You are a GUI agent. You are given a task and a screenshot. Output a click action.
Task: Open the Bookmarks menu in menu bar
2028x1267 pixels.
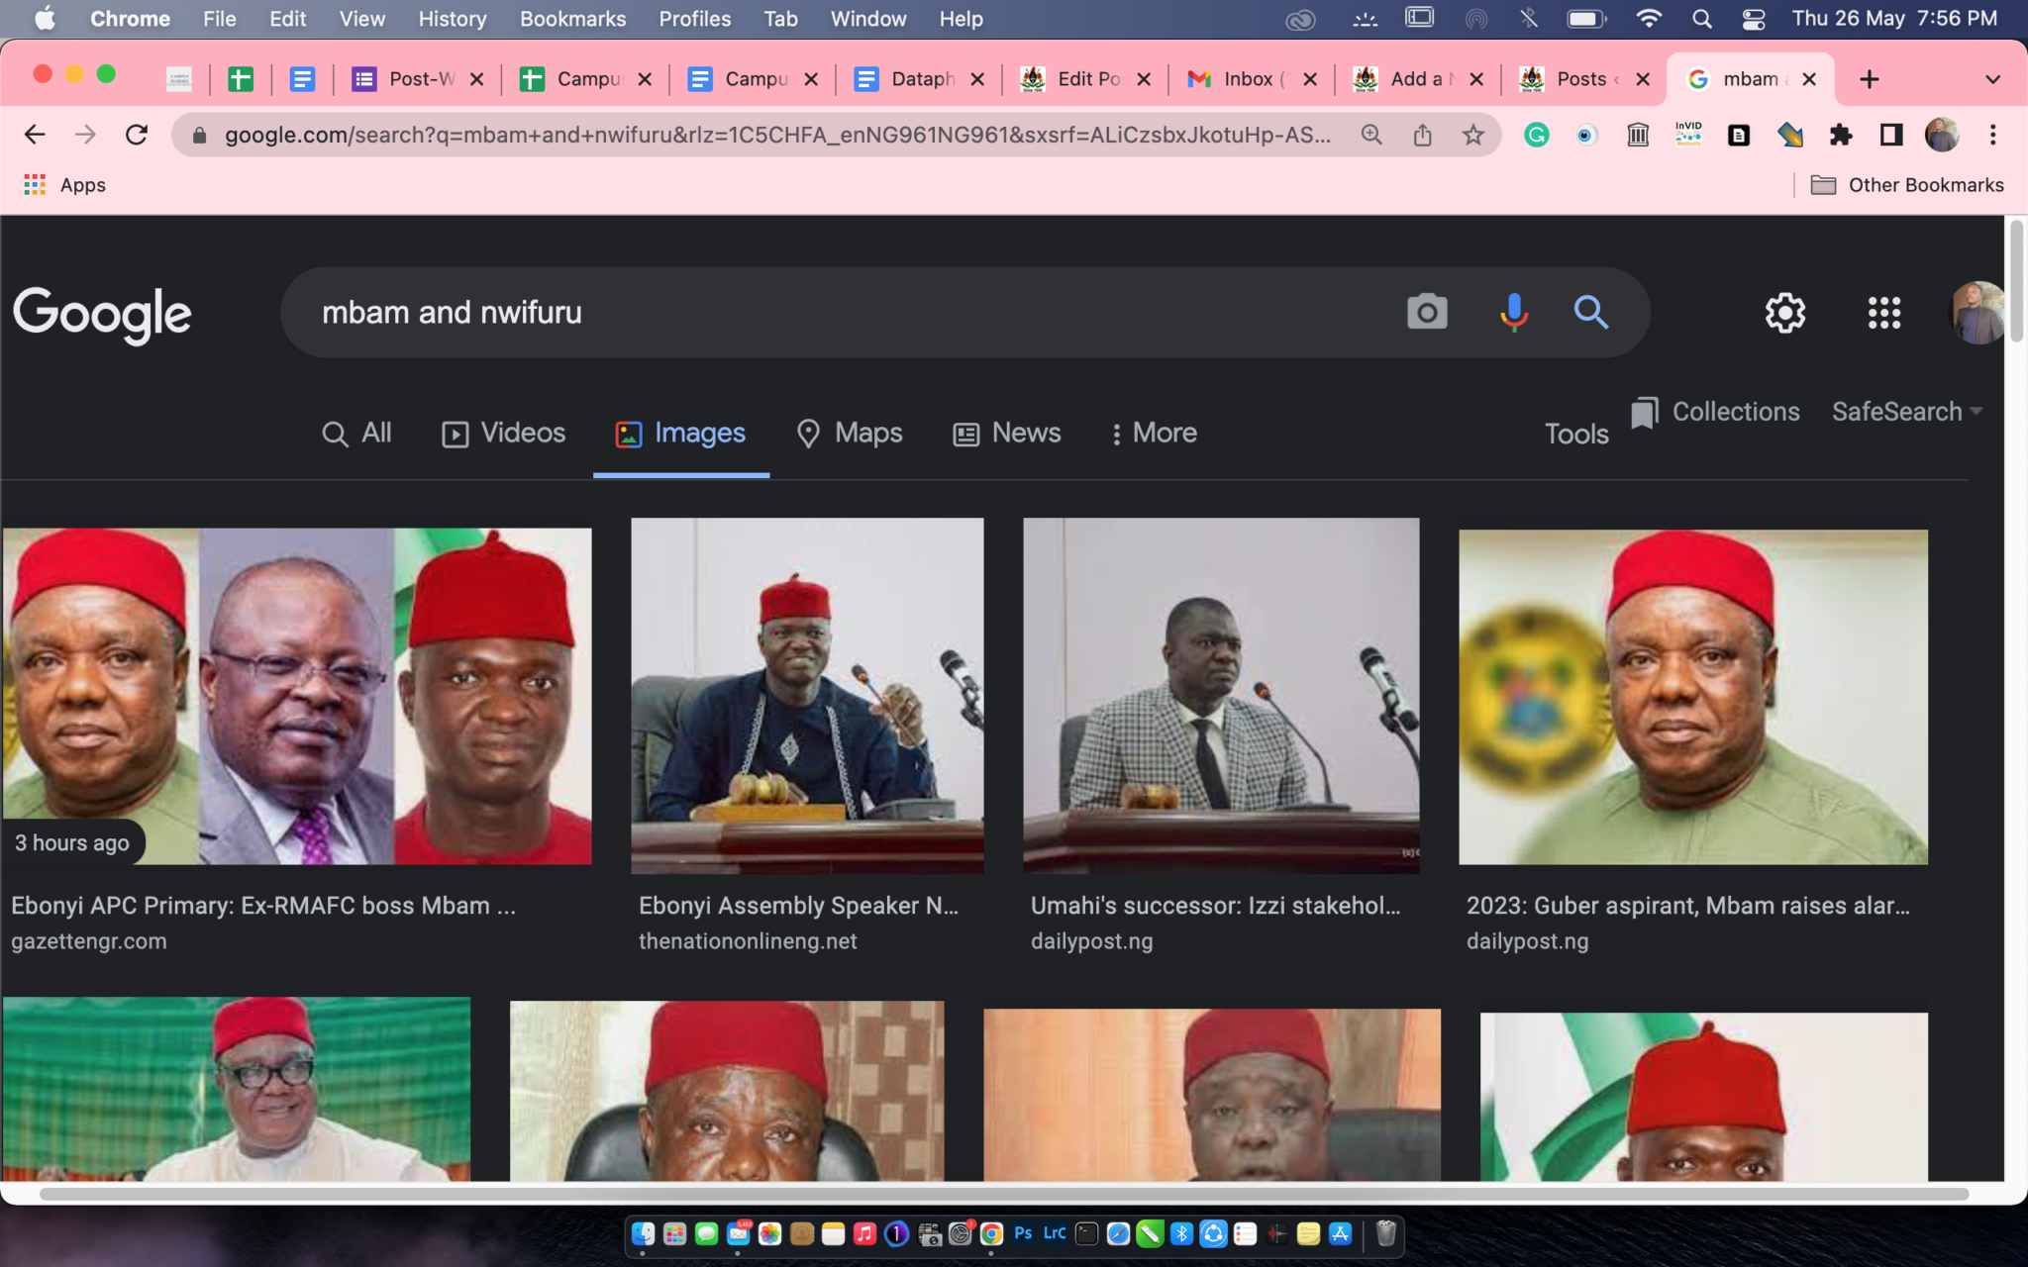point(572,19)
